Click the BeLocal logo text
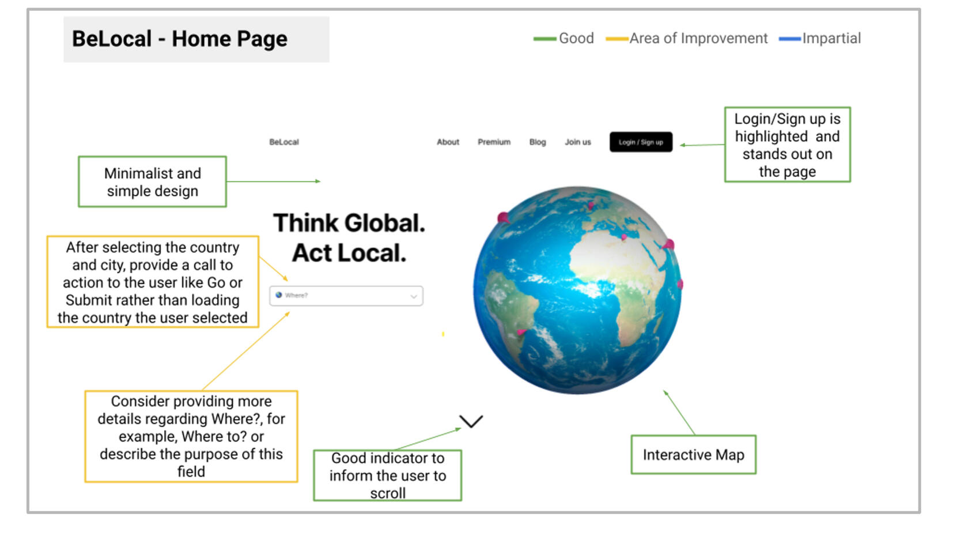Screen dimensions: 968x540 (x=284, y=142)
